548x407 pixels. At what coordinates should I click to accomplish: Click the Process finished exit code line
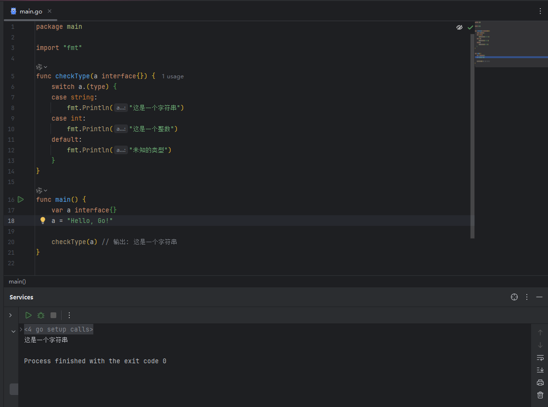pyautogui.click(x=95, y=361)
